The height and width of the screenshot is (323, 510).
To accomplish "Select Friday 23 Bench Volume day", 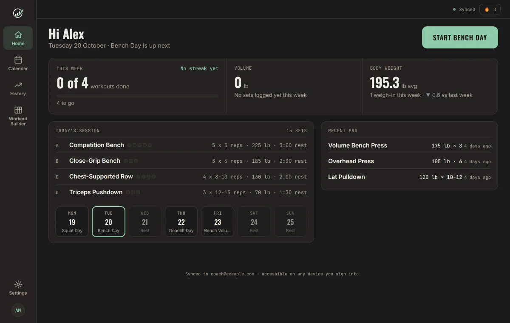I will pos(218,221).
